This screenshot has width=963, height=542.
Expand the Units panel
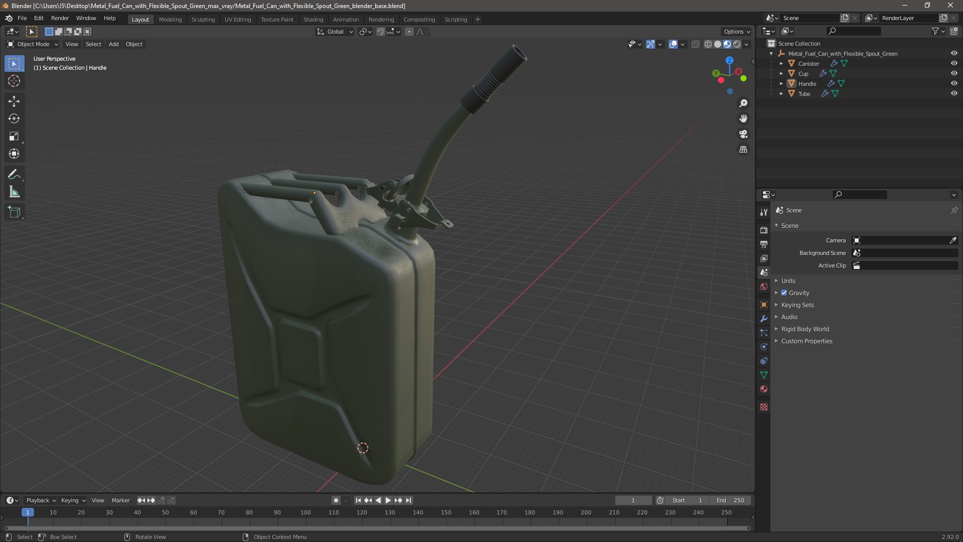point(788,281)
